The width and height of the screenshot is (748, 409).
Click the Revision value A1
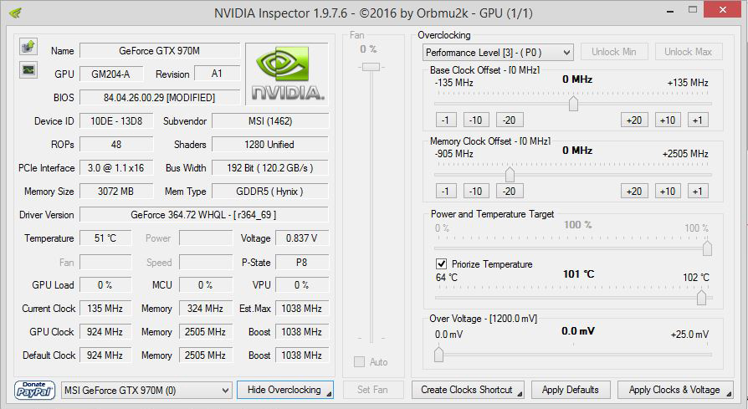pyautogui.click(x=217, y=74)
